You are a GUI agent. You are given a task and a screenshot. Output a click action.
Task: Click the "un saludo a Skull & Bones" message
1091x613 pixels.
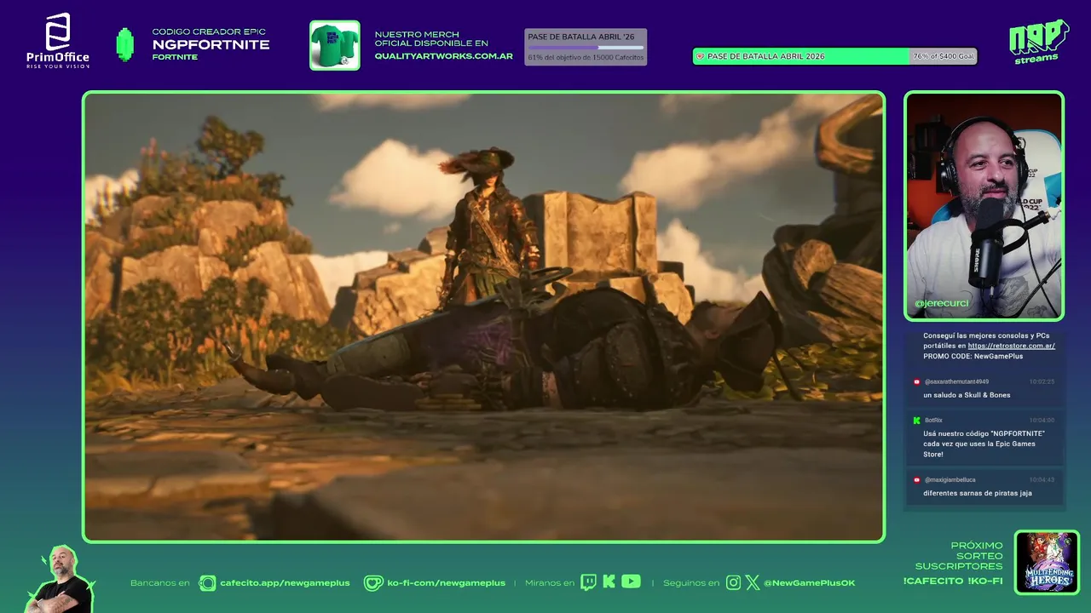click(x=967, y=395)
